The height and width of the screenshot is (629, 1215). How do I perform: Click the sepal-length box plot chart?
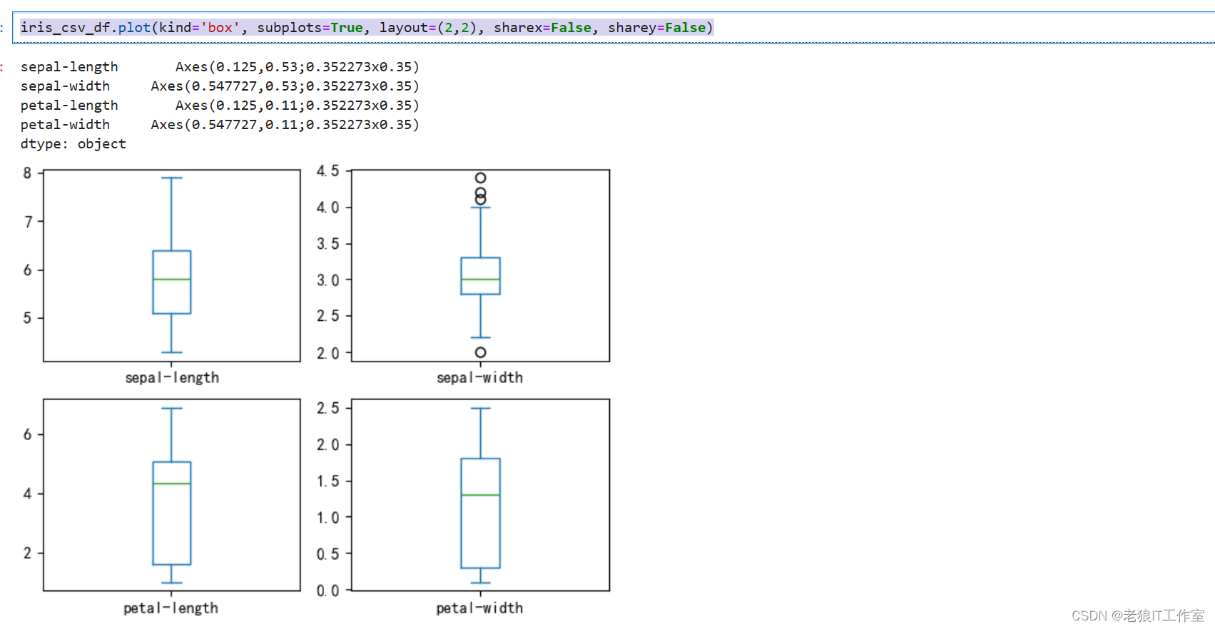tap(172, 265)
